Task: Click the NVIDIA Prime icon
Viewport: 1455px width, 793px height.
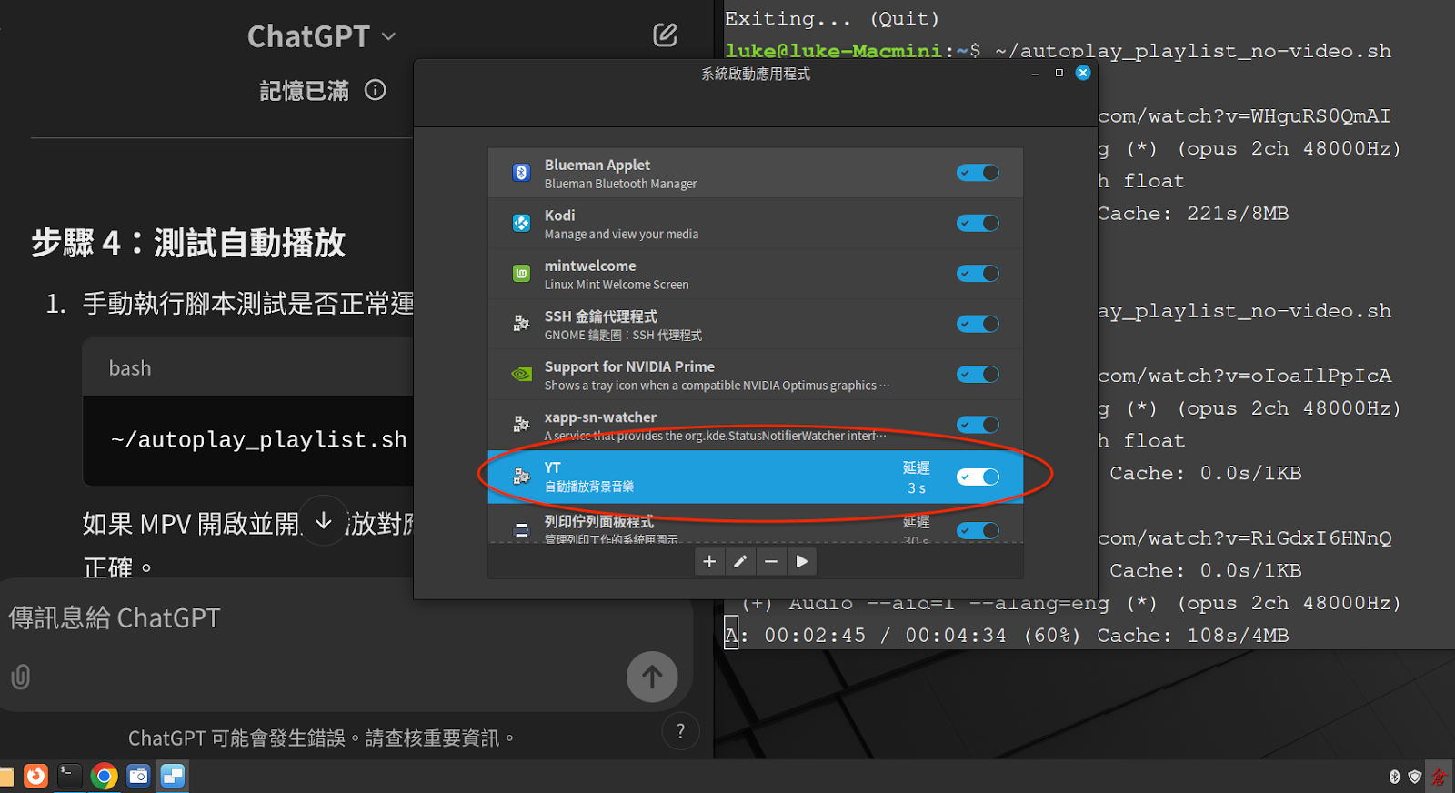Action: [521, 374]
